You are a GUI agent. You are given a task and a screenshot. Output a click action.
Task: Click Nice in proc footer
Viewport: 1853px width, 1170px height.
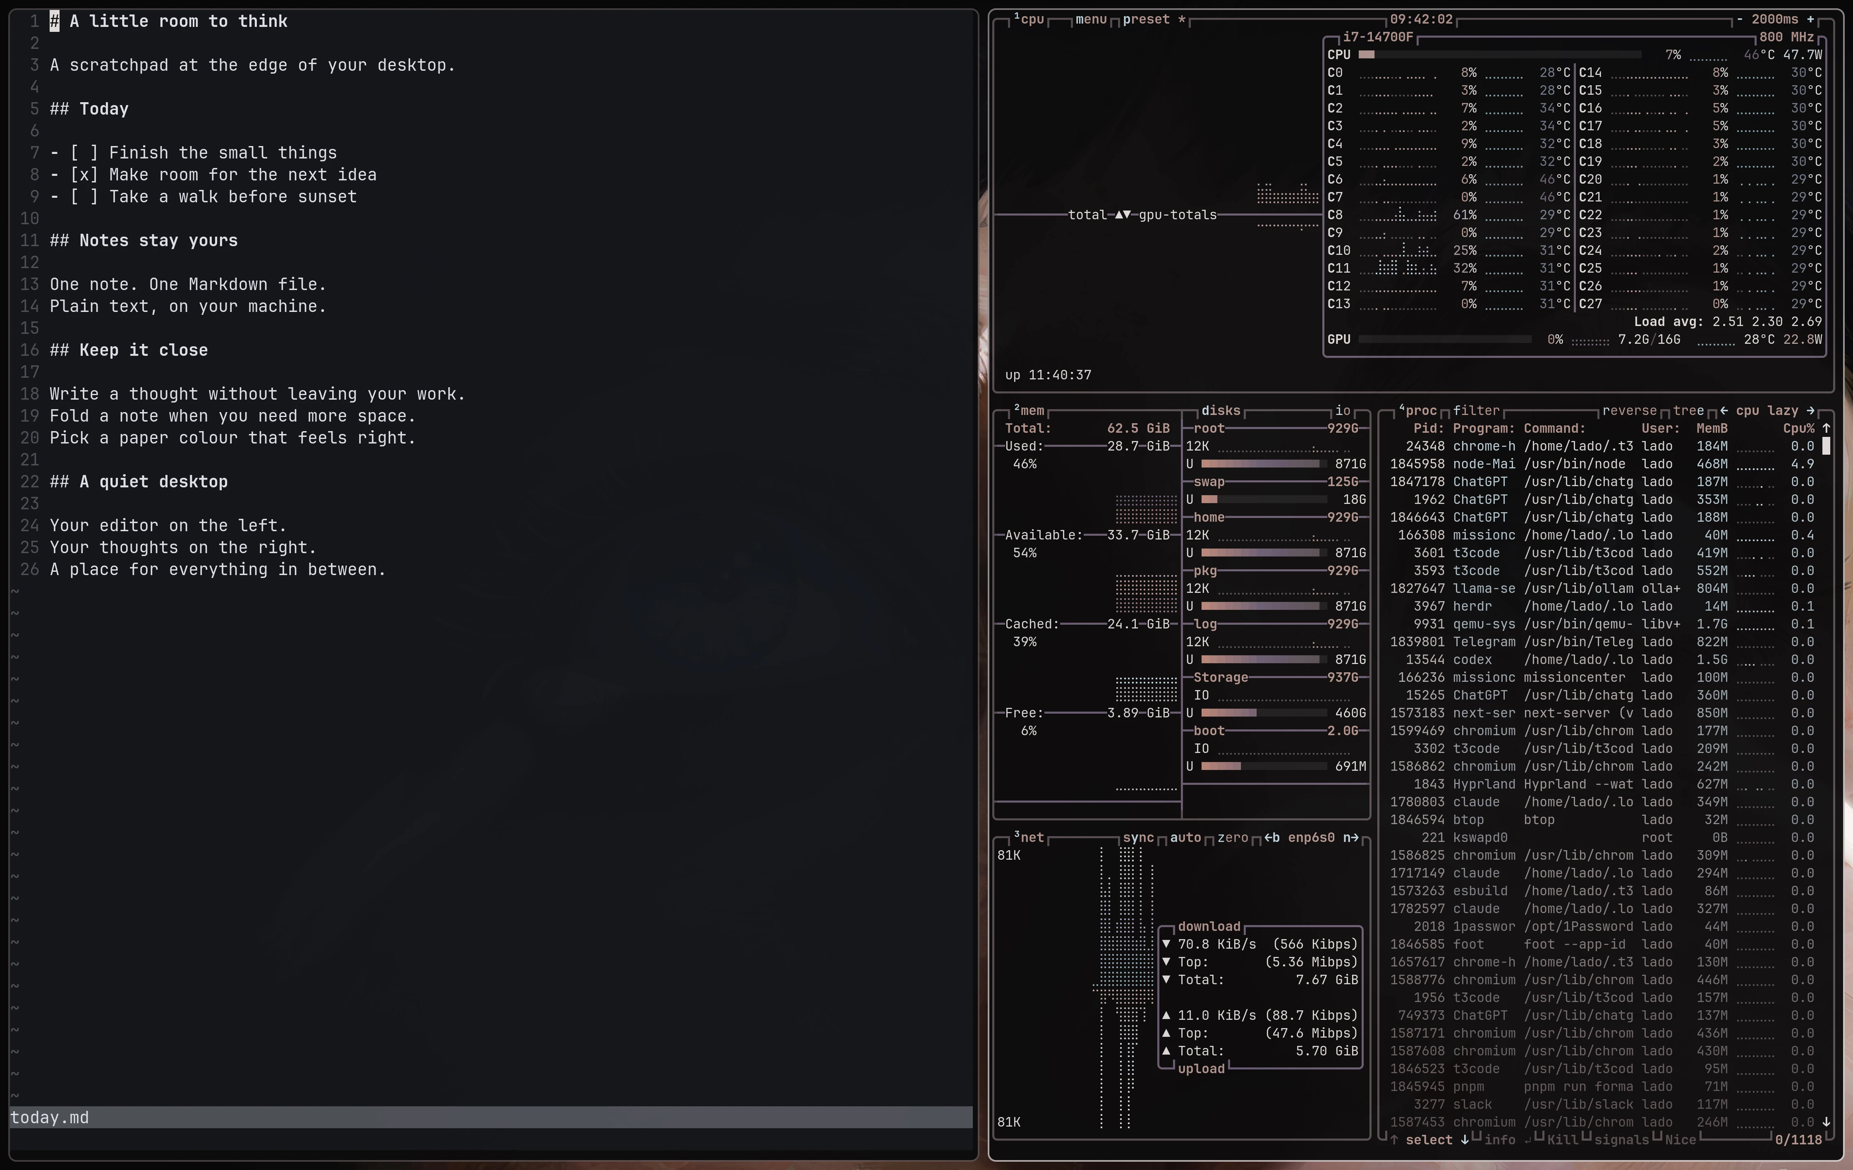[1681, 1140]
